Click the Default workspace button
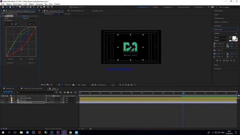This screenshot has height=135, width=240. point(142,7)
